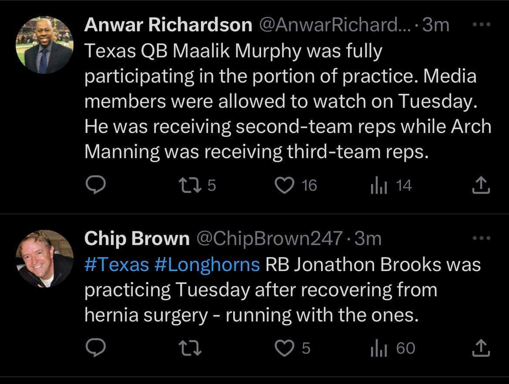Share Chip Brown's tweet
This screenshot has height=384, width=509.
[x=480, y=349]
